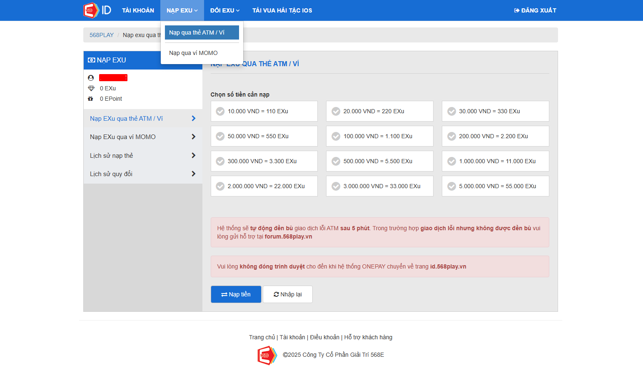
Task: Open the ĐỔI EXU dropdown menu
Action: pos(225,10)
